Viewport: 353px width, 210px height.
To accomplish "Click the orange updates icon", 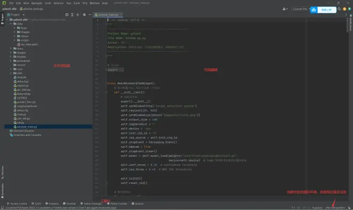I will coord(344,9).
